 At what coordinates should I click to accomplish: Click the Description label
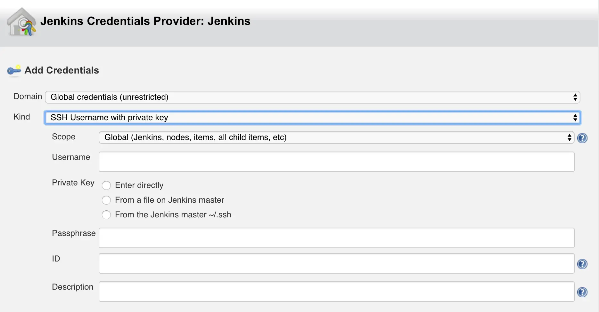pyautogui.click(x=73, y=287)
